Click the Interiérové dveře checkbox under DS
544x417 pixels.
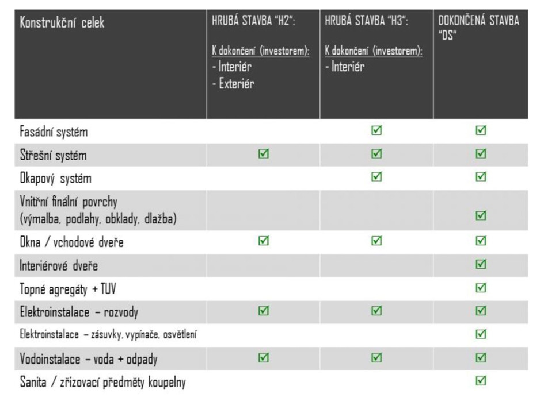481,264
